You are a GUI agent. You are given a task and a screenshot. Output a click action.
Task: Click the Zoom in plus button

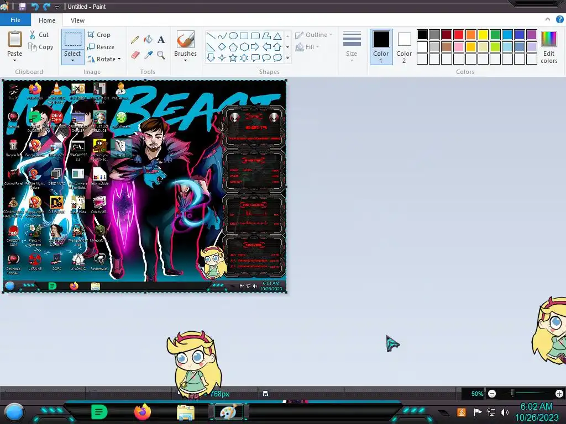point(559,393)
